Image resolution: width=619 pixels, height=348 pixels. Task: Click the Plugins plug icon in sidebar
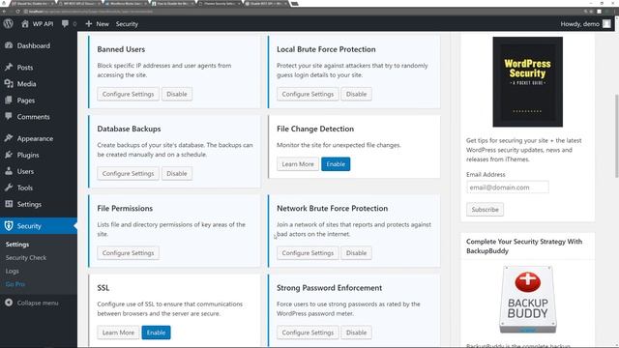click(x=9, y=155)
